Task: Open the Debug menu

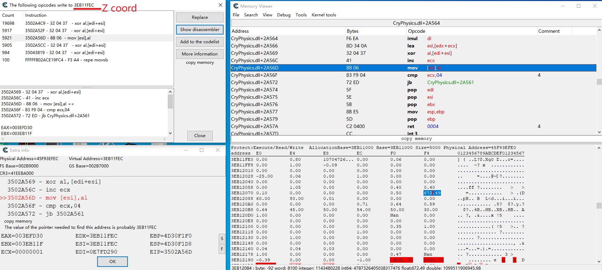Action: 283,15
